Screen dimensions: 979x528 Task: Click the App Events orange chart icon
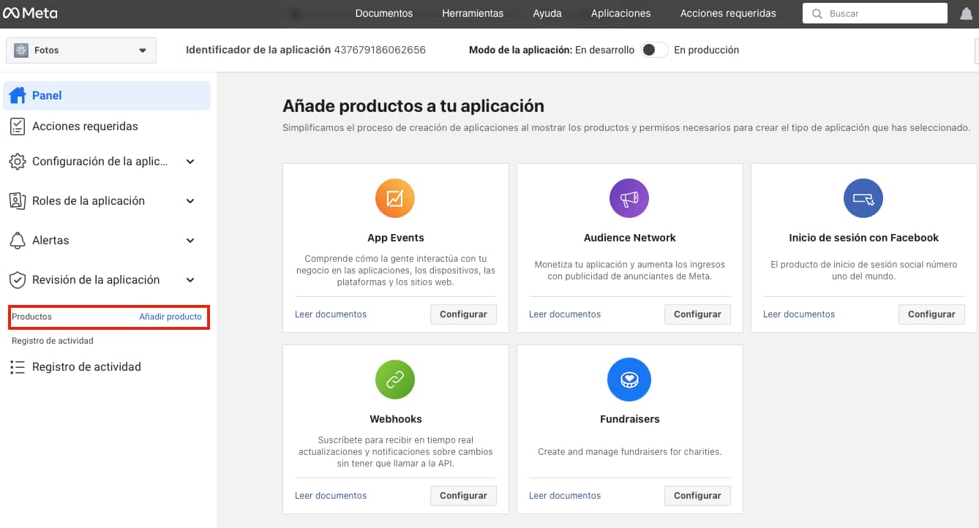(x=395, y=198)
